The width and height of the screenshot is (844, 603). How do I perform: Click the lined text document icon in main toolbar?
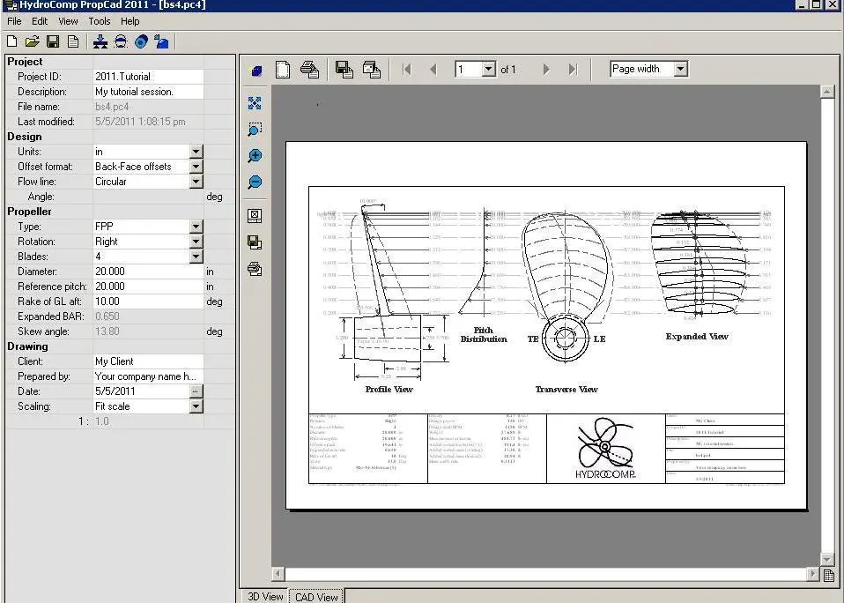point(73,41)
